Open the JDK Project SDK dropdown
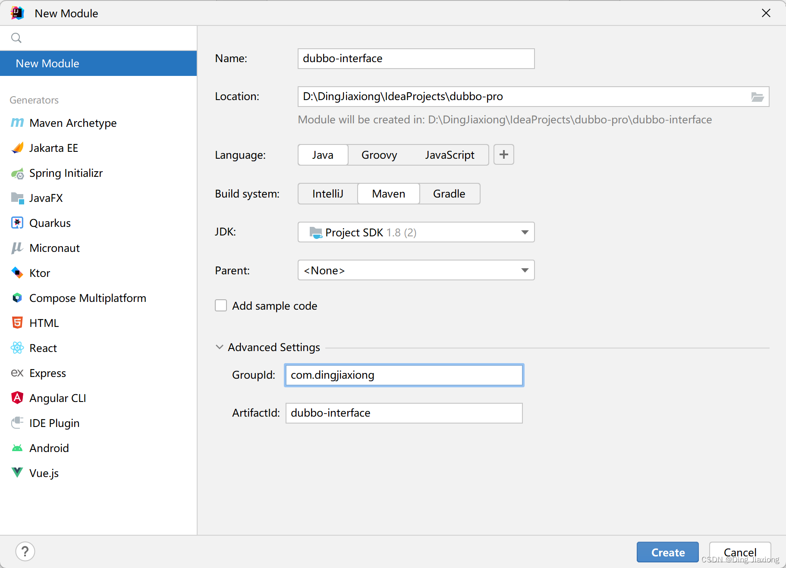This screenshot has height=568, width=786. [x=416, y=232]
